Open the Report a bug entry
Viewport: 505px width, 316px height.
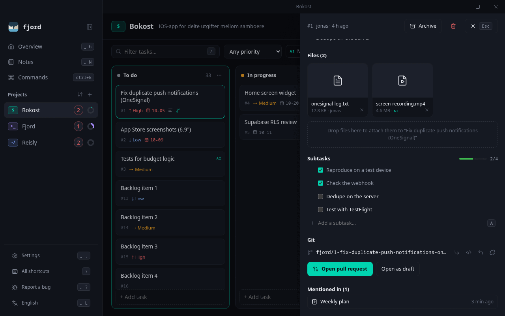pyautogui.click(x=51, y=287)
